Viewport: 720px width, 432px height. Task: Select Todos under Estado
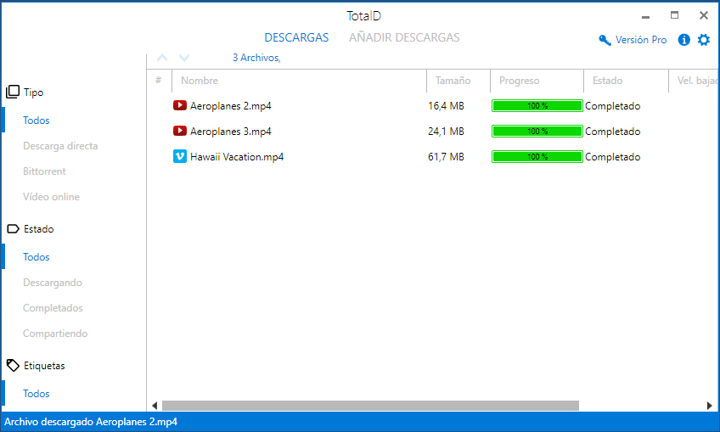pos(37,257)
